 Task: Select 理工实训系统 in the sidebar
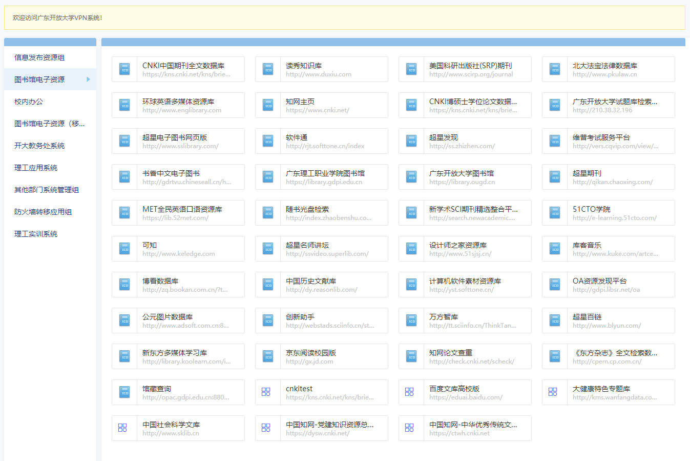(50, 234)
